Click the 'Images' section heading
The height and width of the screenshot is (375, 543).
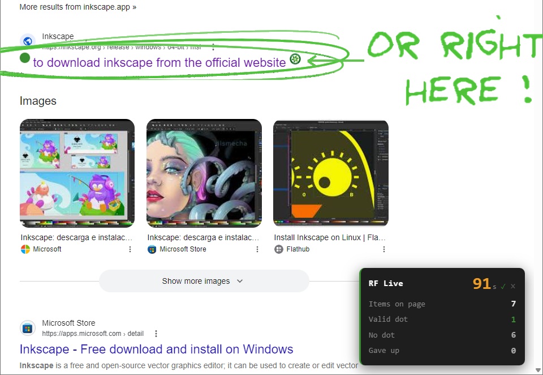38,101
